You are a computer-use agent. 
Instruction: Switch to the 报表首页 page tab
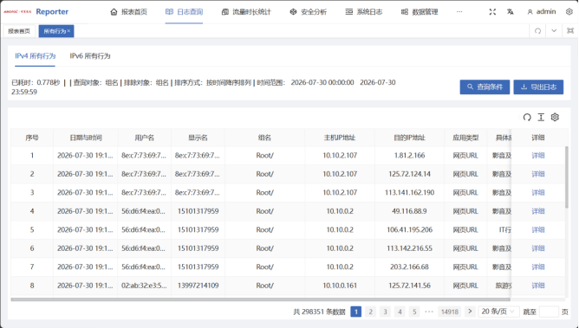(19, 31)
